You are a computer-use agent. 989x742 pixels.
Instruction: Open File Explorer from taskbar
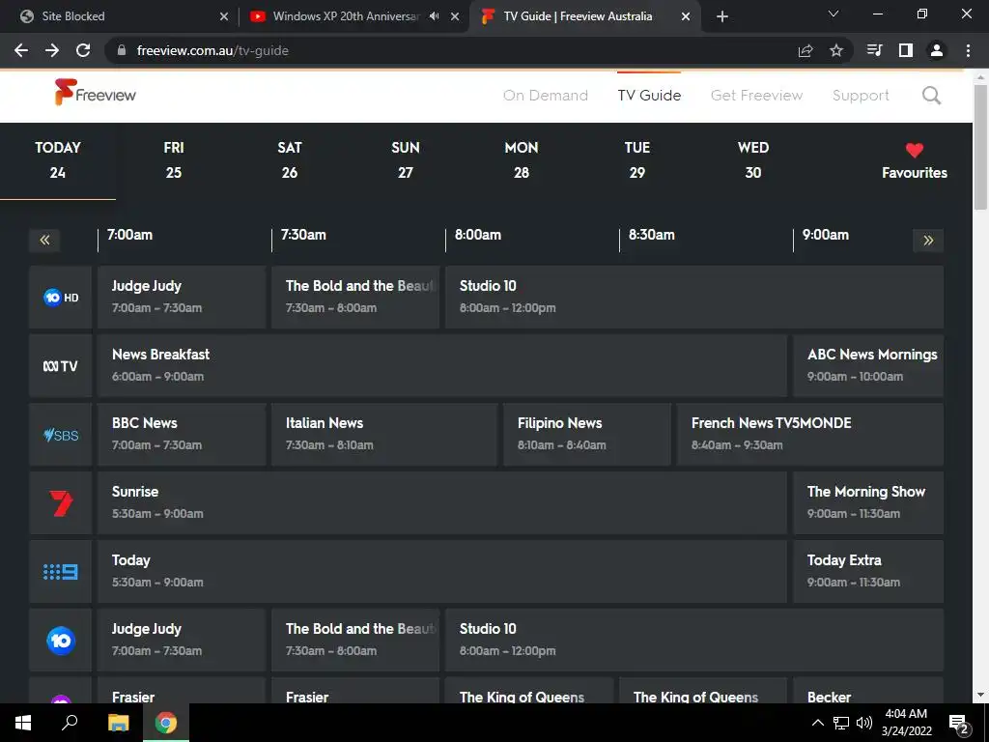coord(117,723)
